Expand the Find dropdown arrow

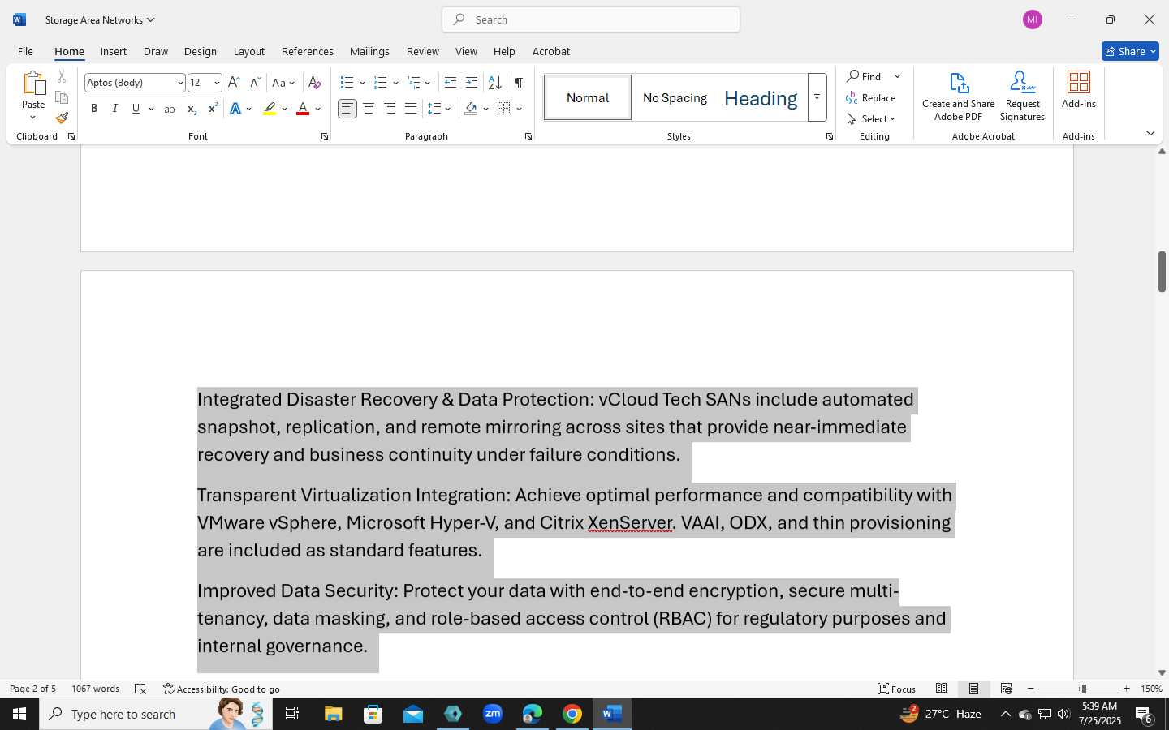coord(897,76)
